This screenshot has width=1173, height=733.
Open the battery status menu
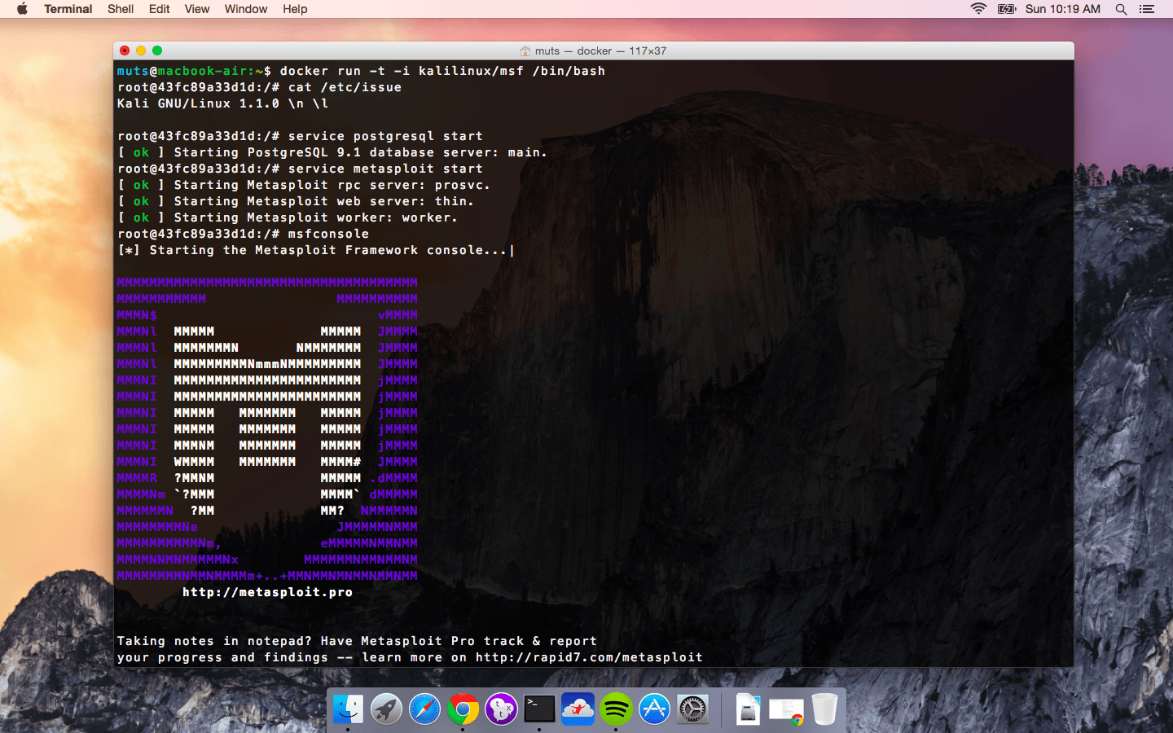tap(1007, 9)
